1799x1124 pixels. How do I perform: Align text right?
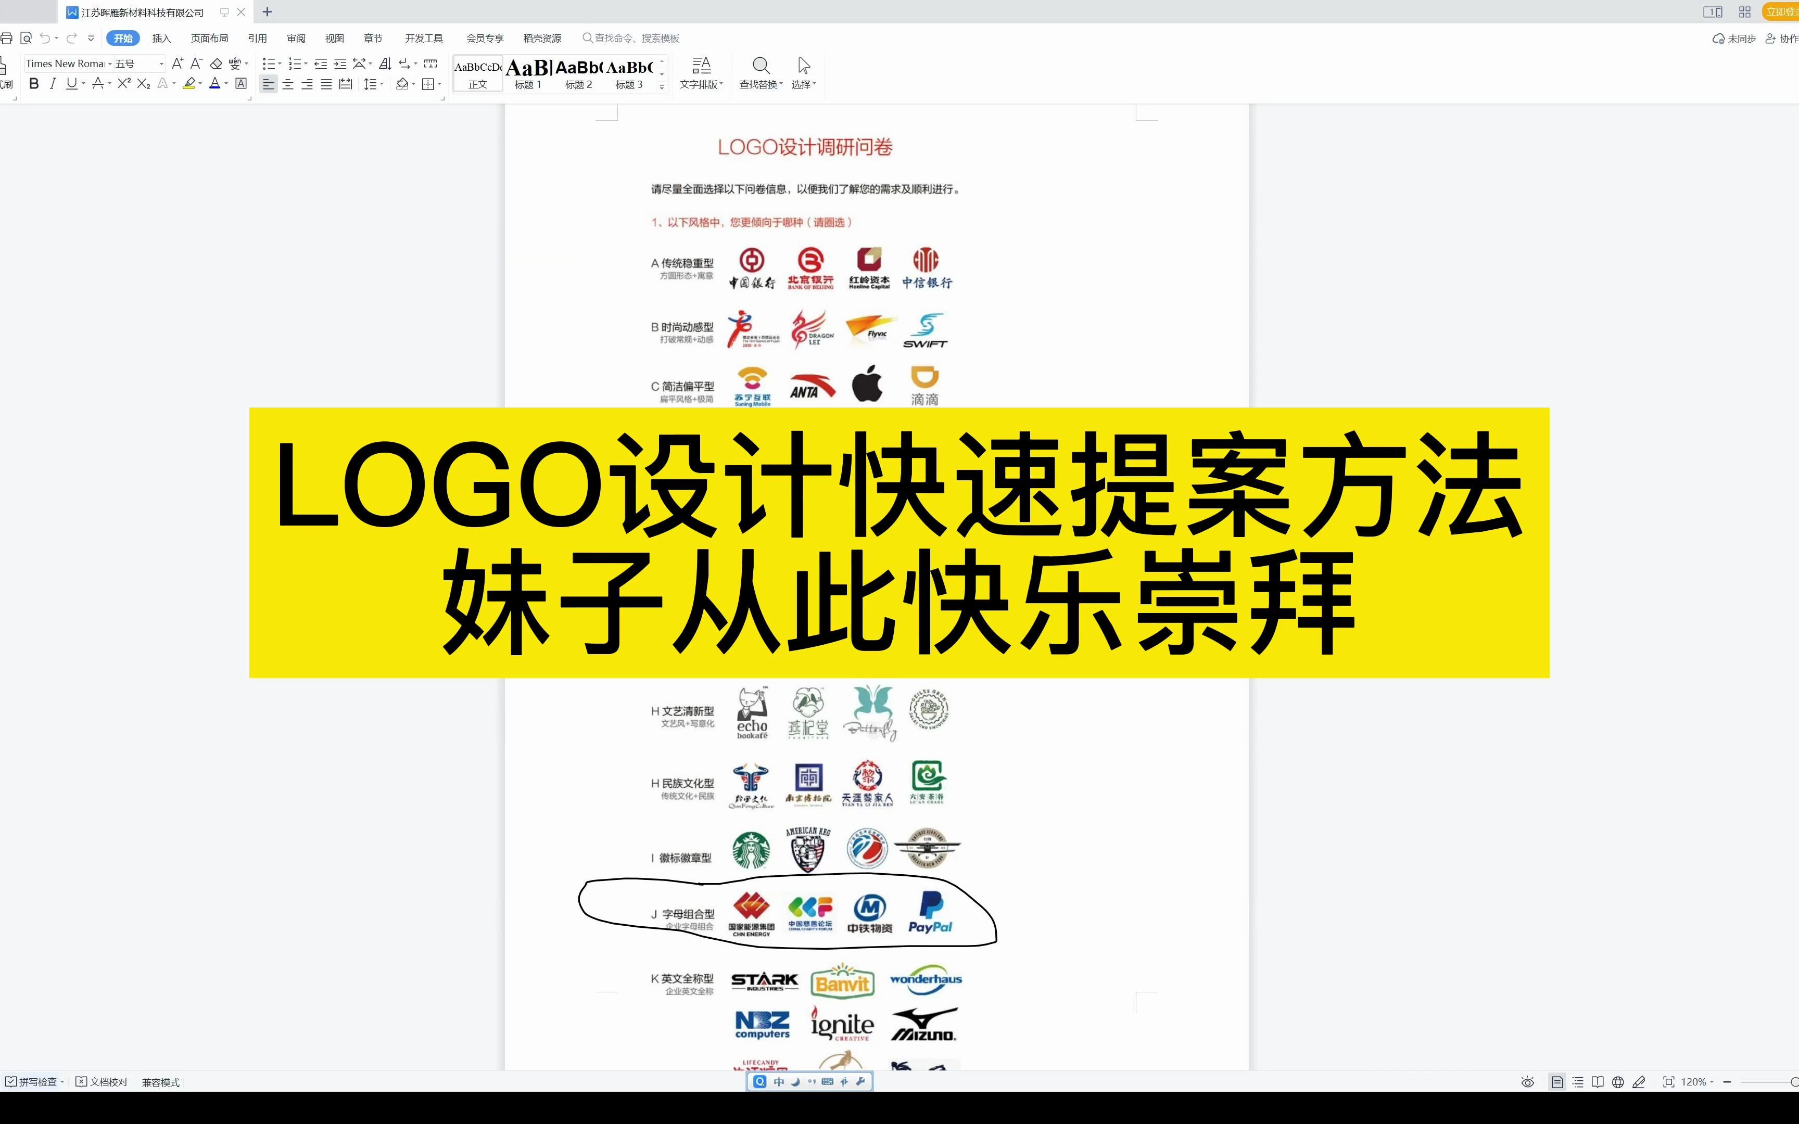pyautogui.click(x=307, y=84)
